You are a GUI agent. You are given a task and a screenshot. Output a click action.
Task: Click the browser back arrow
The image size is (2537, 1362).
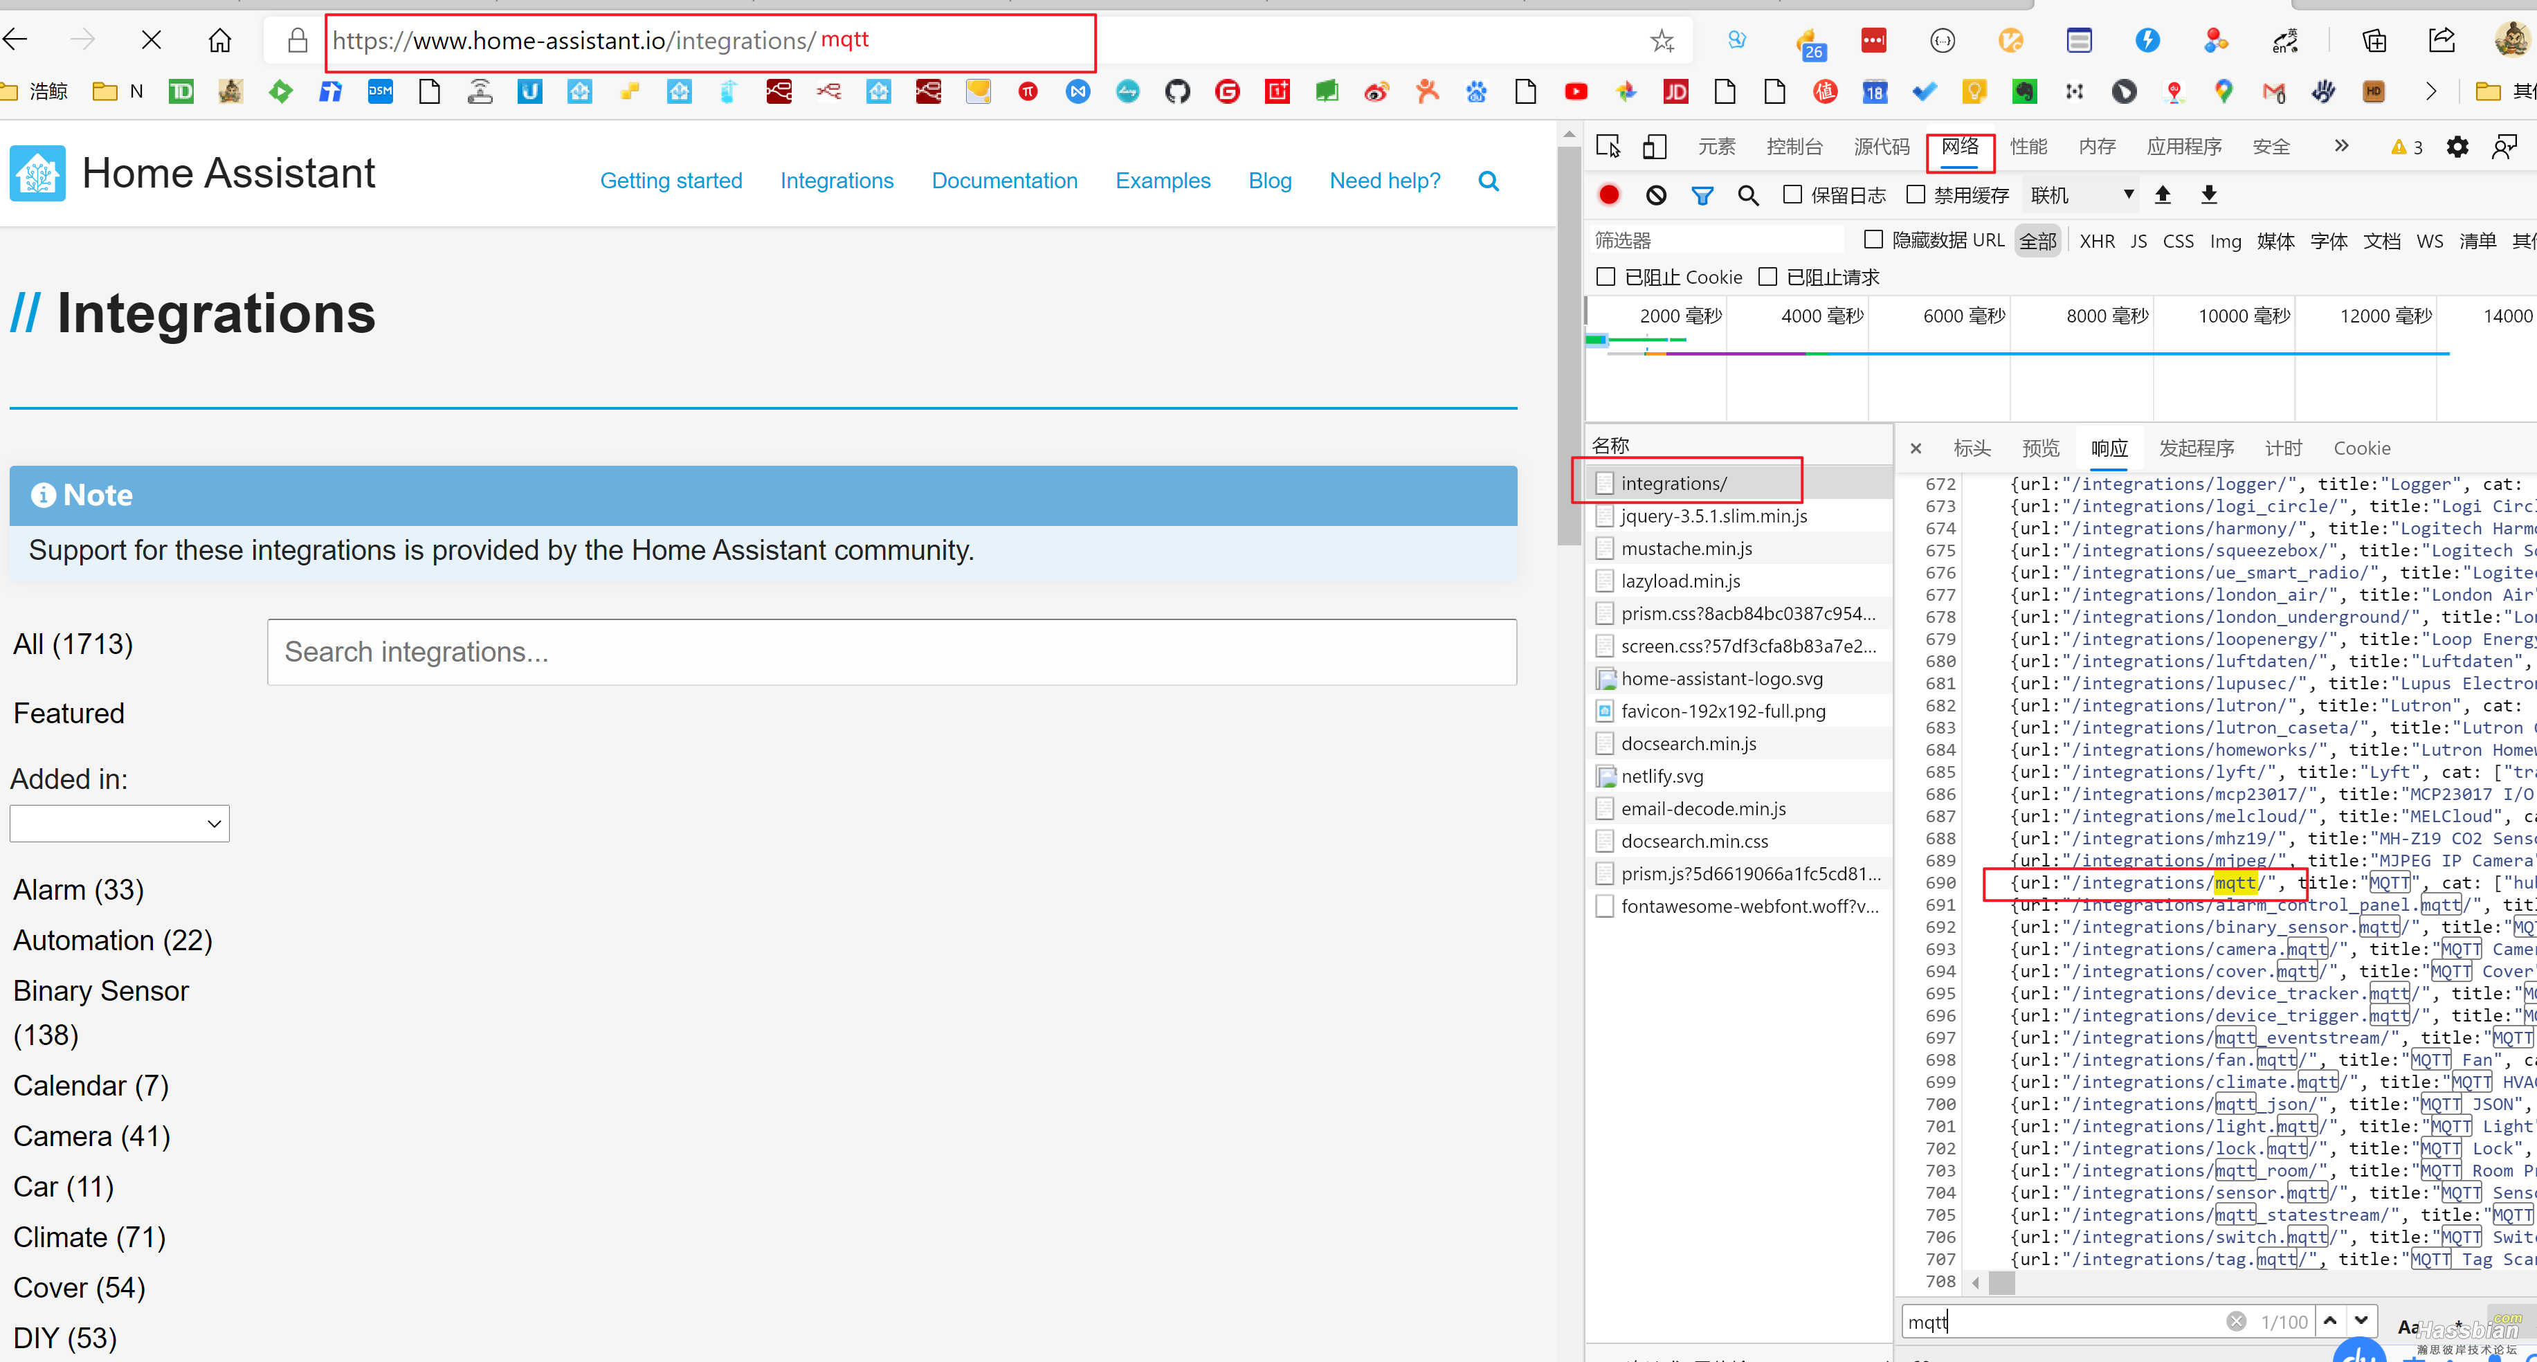(16, 40)
